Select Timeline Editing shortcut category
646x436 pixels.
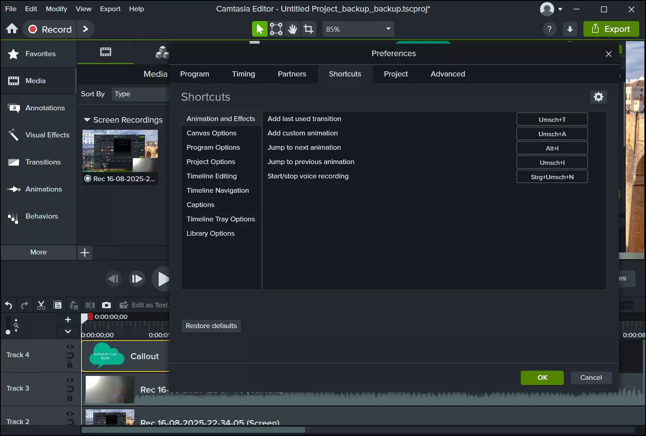coord(221,176)
